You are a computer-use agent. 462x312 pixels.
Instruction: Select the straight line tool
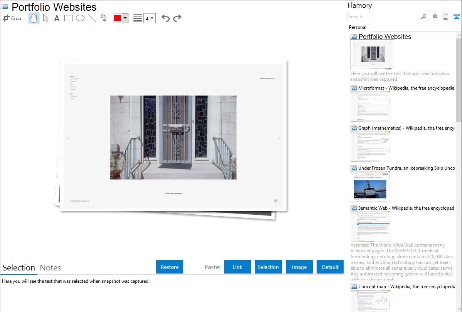pos(92,18)
